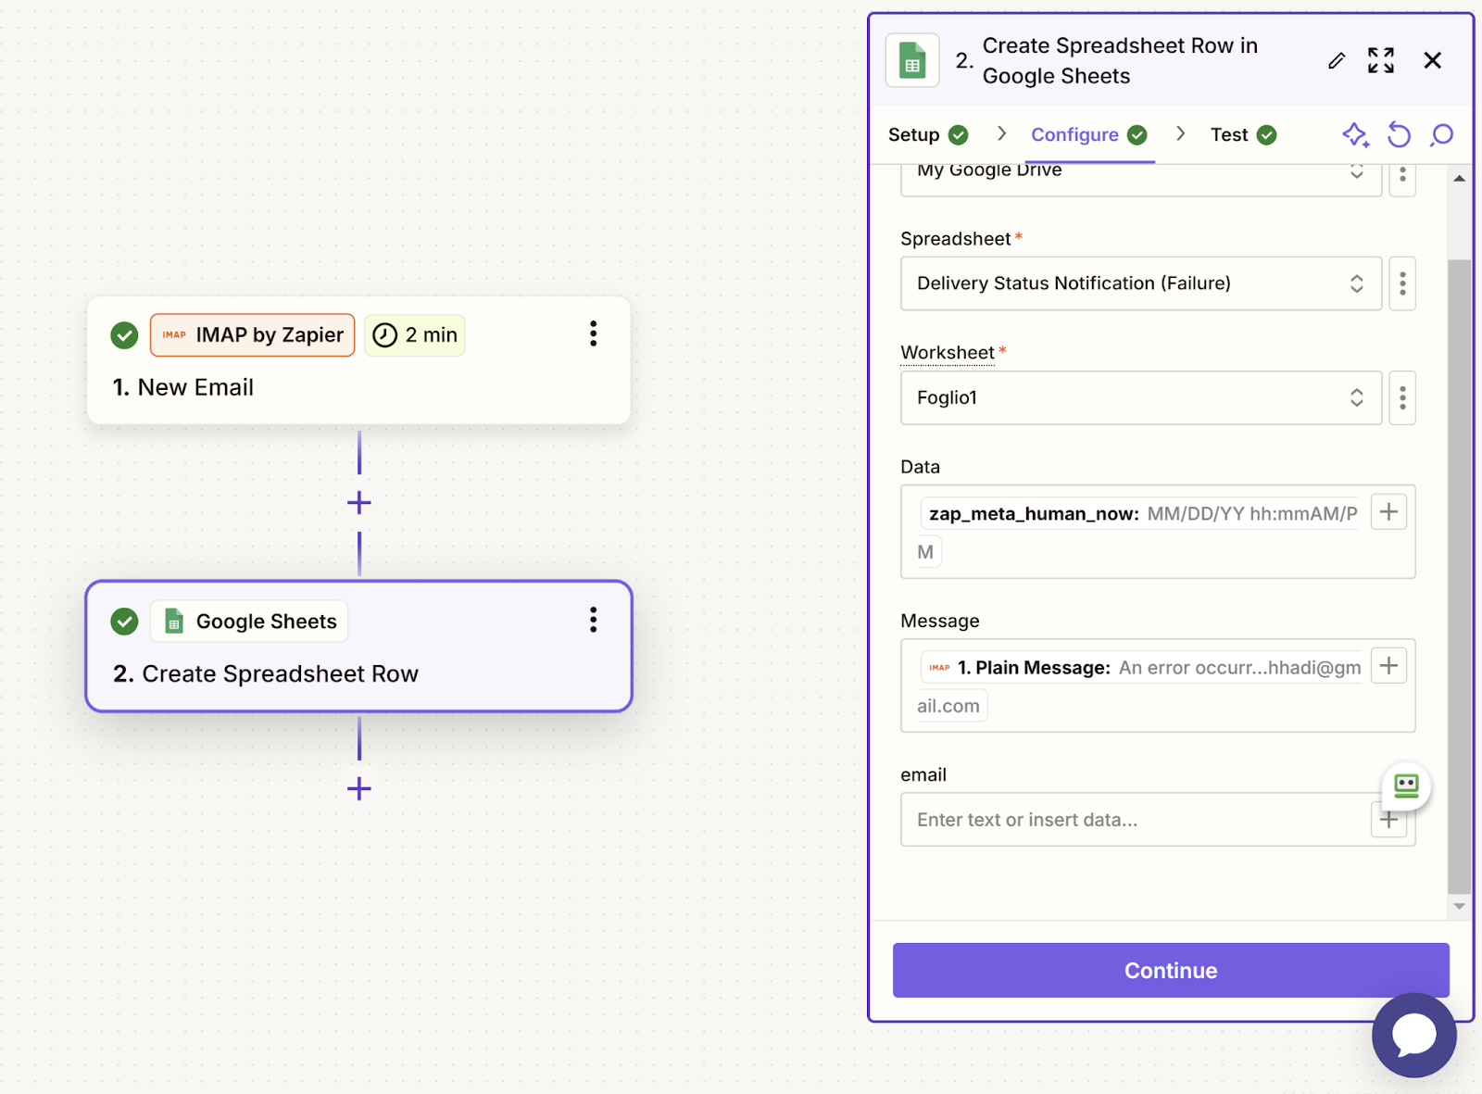Open three-dot menu beside Spreadsheet field
Viewport: 1482px width, 1094px height.
coord(1402,283)
